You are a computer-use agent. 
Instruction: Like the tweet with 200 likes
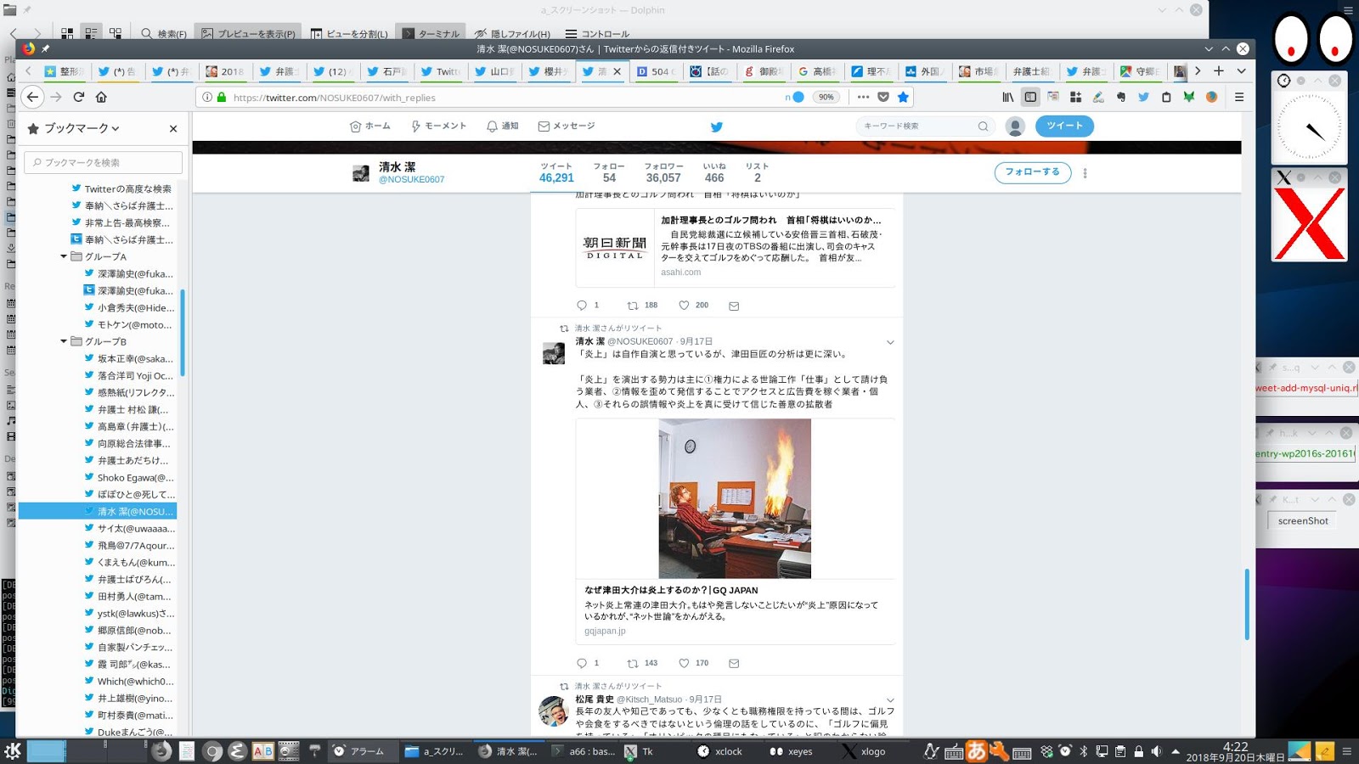pos(684,306)
